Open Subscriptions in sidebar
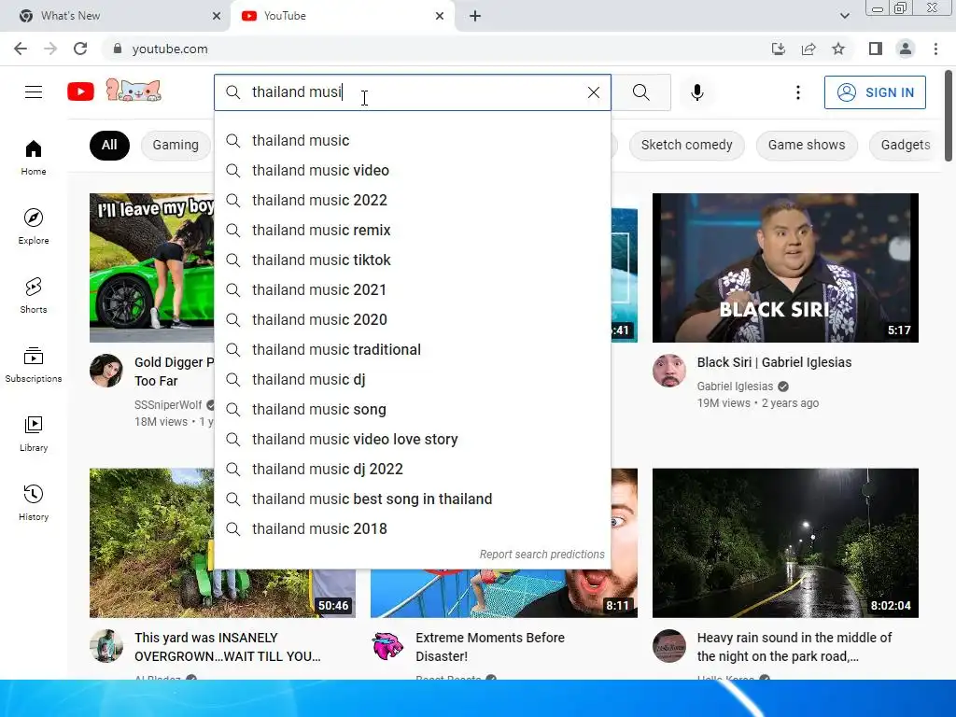The height and width of the screenshot is (717, 956). click(34, 365)
